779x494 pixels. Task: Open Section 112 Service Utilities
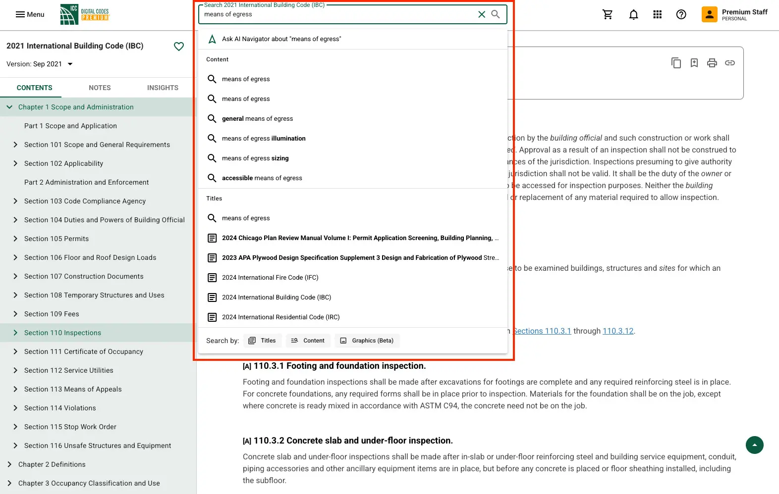pos(68,370)
